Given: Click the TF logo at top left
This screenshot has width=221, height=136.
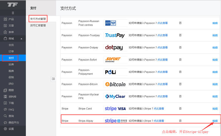Looking at the screenshot, I should pos(13,5).
